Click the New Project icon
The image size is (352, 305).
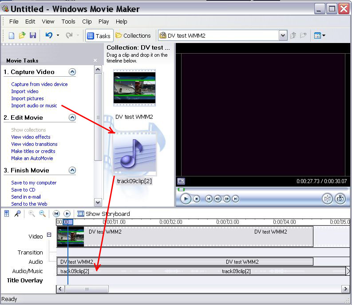click(12, 35)
